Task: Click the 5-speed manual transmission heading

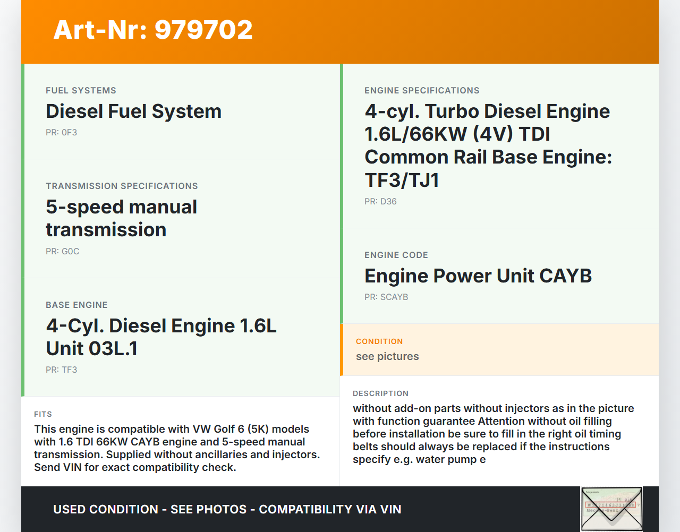Action: click(121, 218)
